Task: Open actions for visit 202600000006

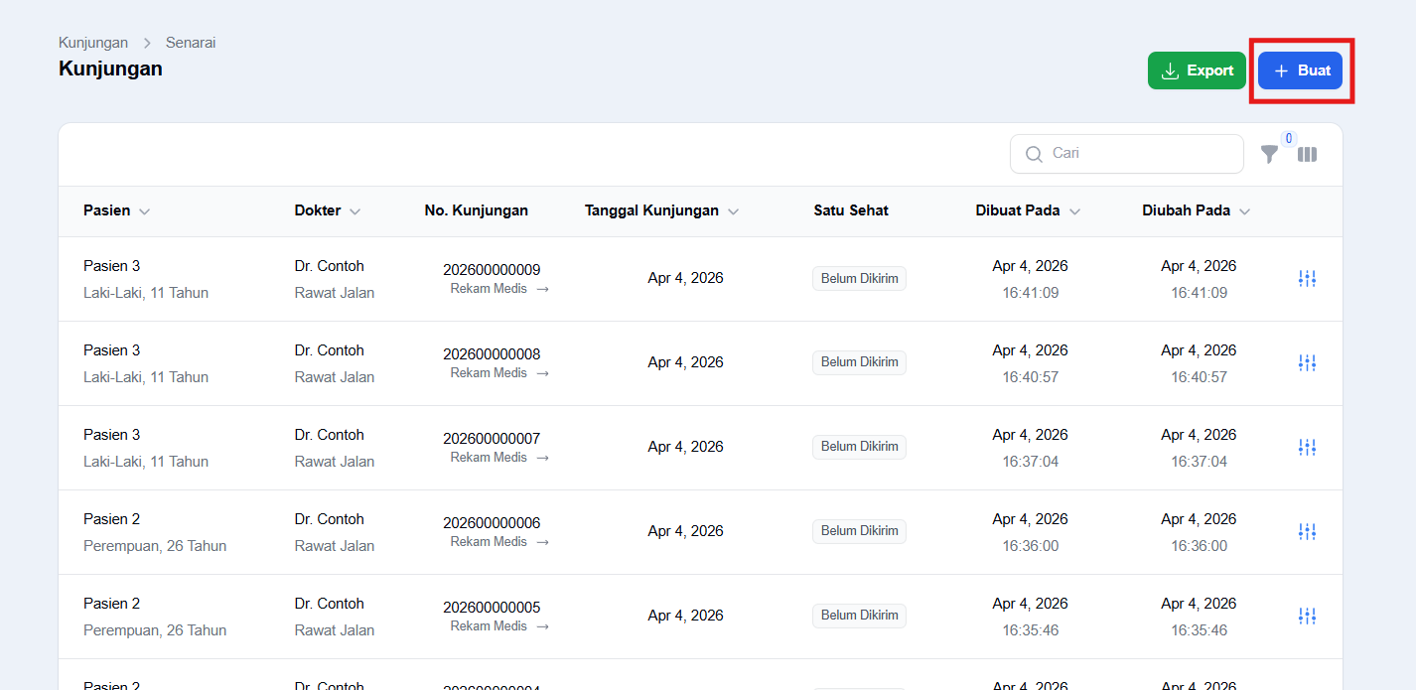Action: [x=1307, y=532]
